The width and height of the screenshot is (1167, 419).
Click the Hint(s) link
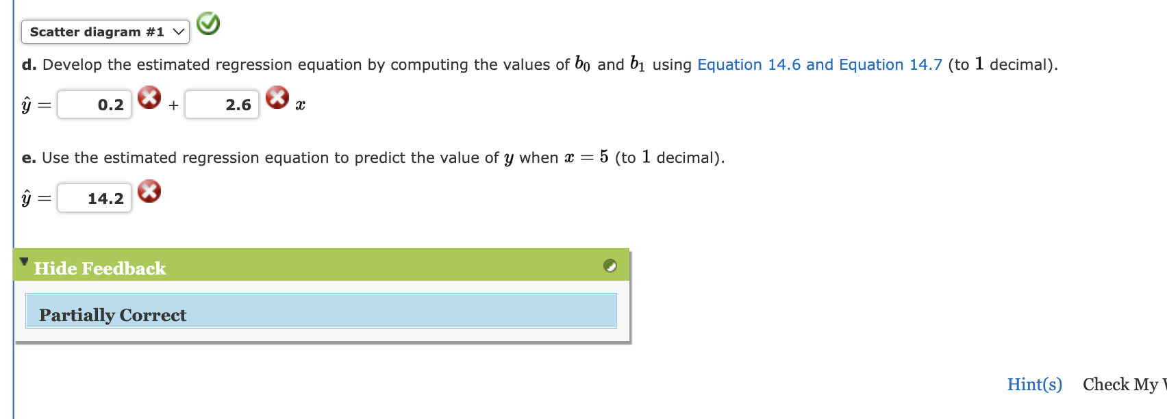[1034, 384]
